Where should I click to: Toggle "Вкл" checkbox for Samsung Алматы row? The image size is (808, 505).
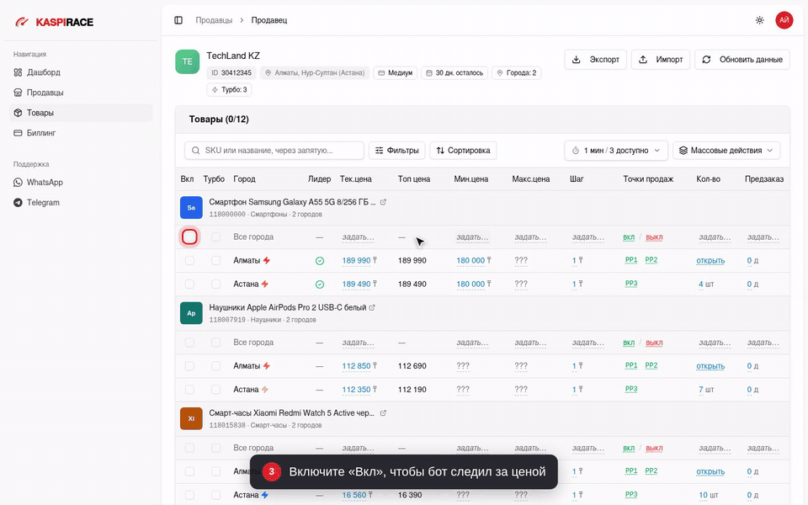click(189, 261)
